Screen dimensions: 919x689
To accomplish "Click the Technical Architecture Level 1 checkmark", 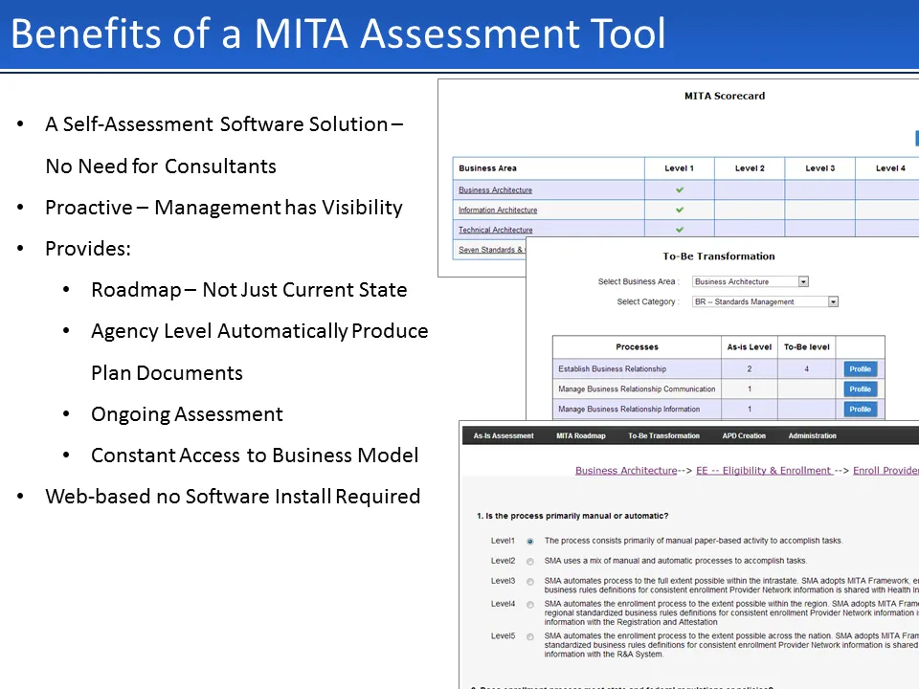I will click(x=680, y=230).
